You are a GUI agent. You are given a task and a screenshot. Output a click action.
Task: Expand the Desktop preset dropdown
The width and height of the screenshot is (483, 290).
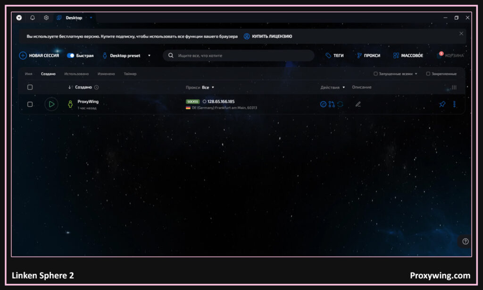[x=149, y=56]
